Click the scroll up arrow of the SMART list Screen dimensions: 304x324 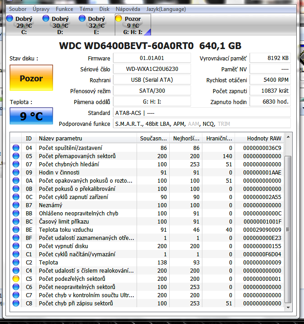[x=288, y=137]
